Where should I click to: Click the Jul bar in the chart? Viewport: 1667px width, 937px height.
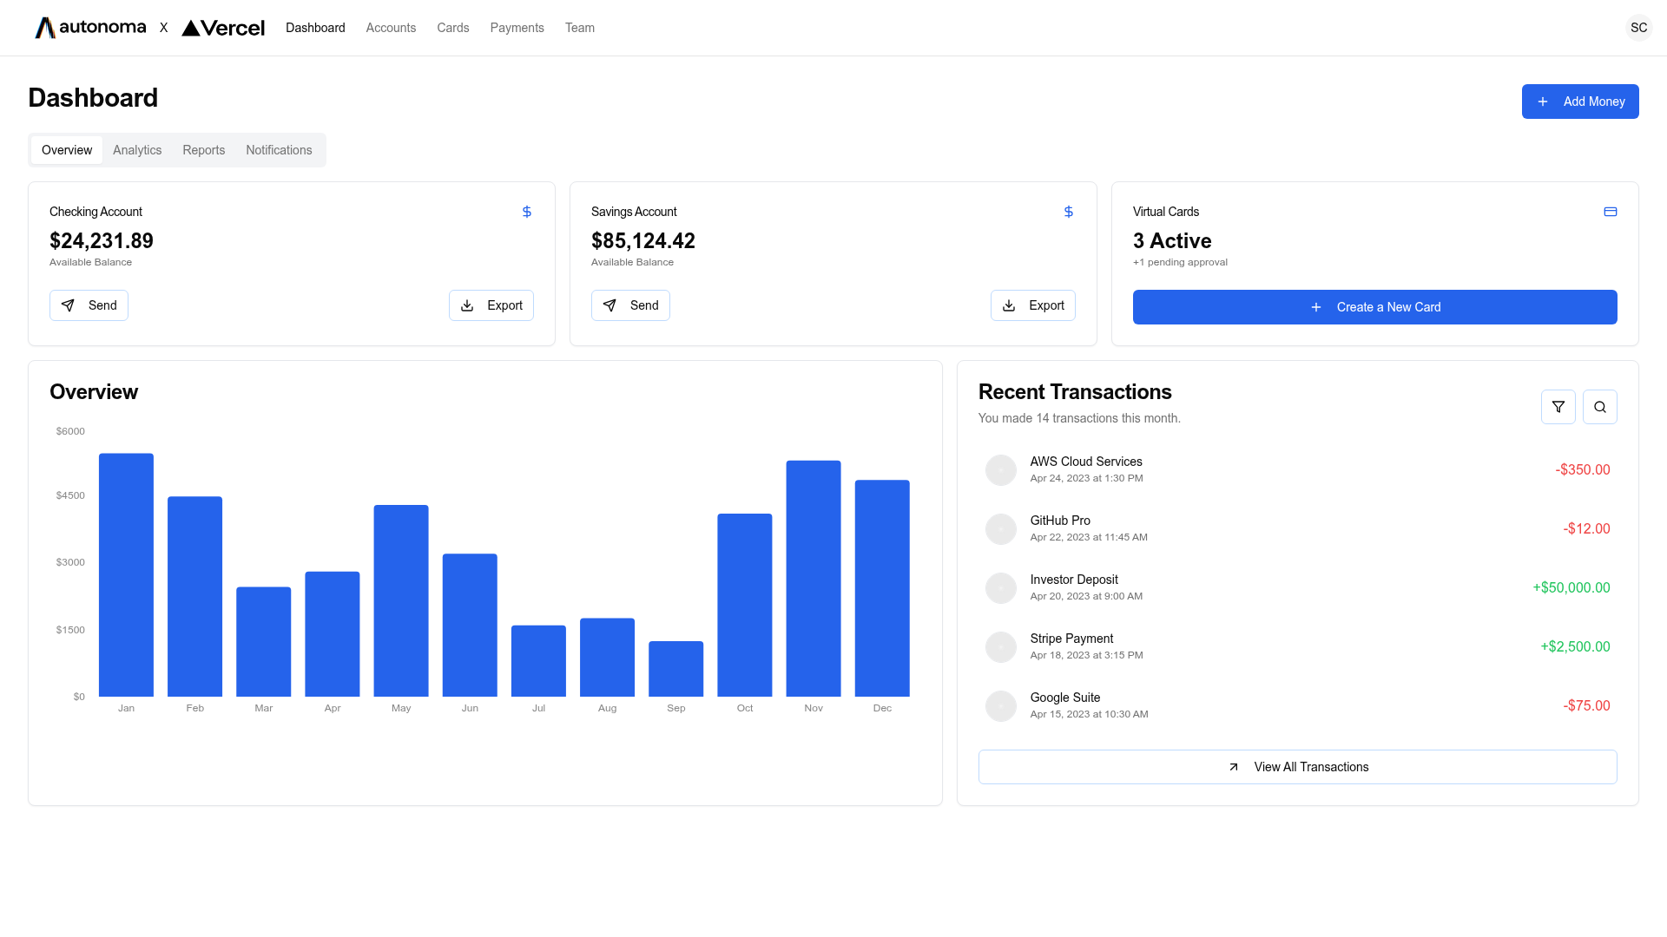point(538,661)
